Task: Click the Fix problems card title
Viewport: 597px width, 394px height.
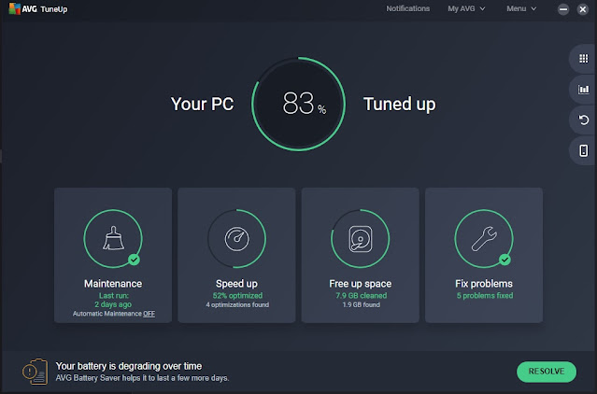Action: [x=484, y=284]
